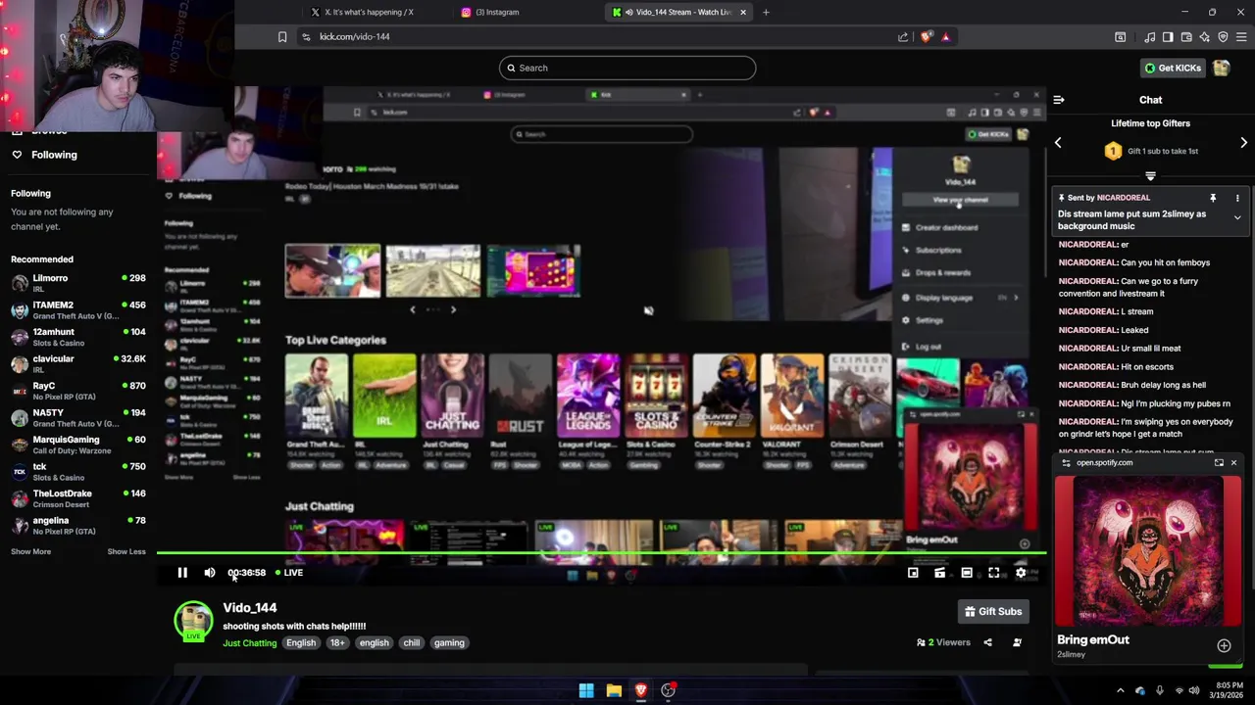Screen dimensions: 1255x705
Task: Mute the stream volume
Action: (x=210, y=573)
